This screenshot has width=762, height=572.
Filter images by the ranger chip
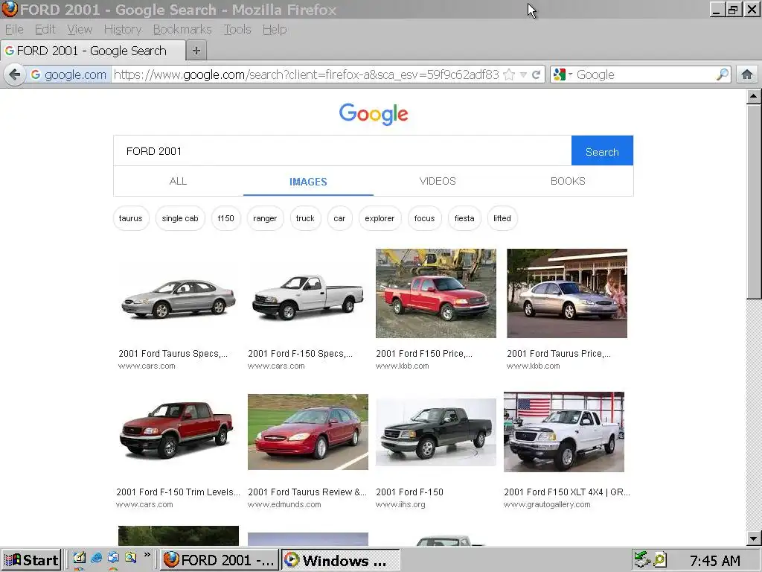(x=265, y=218)
